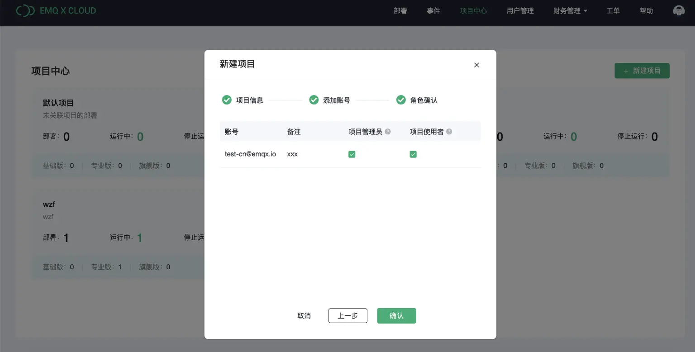The image size is (695, 352).
Task: Go back using the 上一步 button
Action: pyautogui.click(x=347, y=315)
